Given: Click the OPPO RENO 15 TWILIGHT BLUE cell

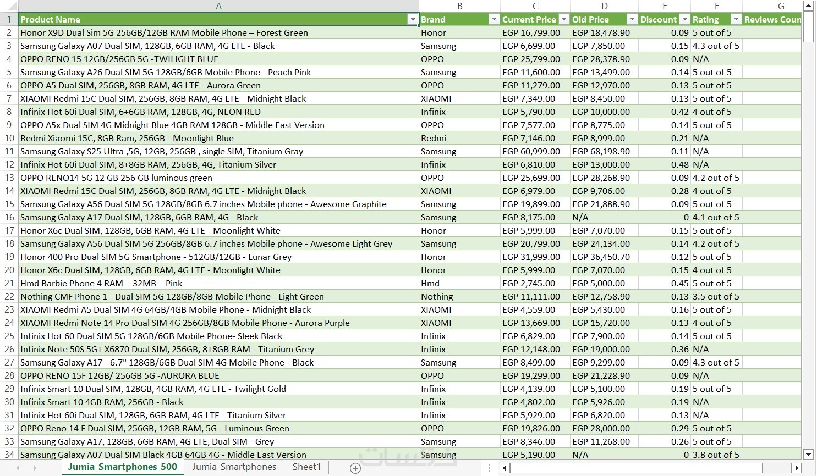Looking at the screenshot, I should [218, 59].
